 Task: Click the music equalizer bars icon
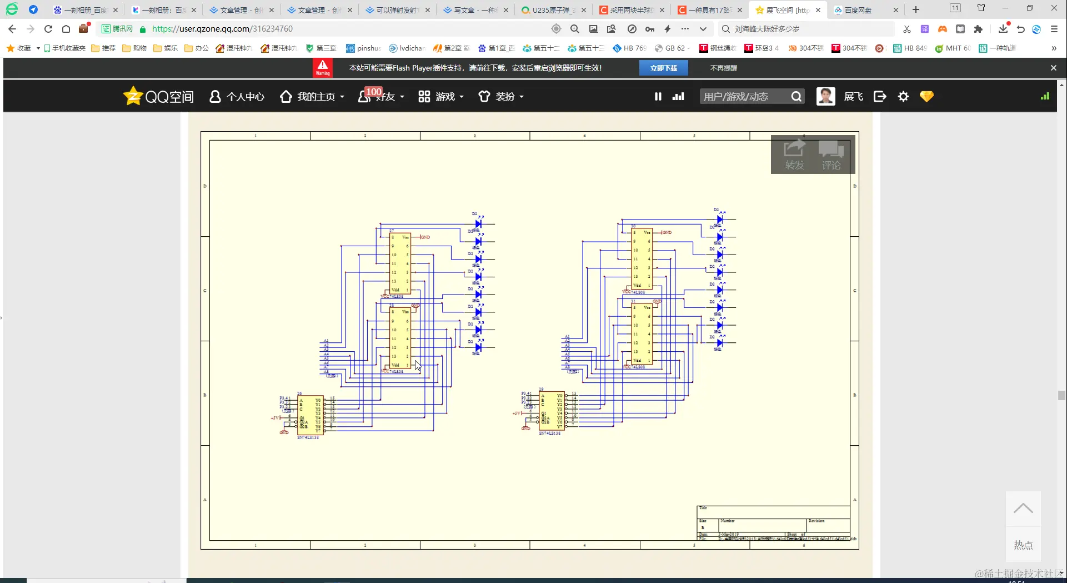coord(678,97)
